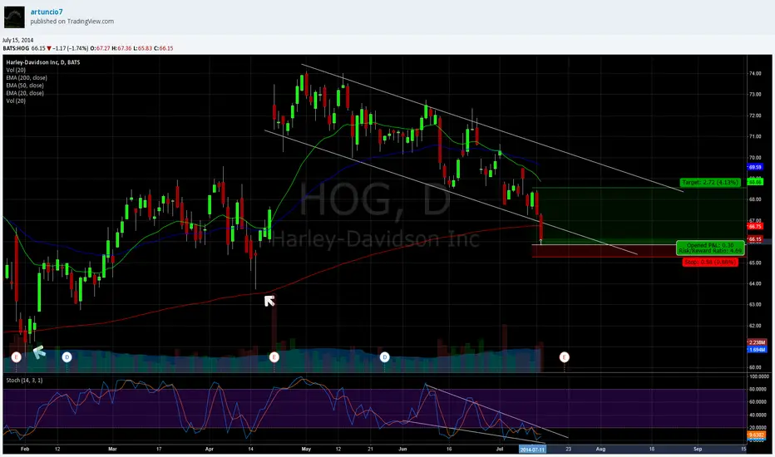Open the artuncio7 profile avatar
Image resolution: width=775 pixels, height=457 pixels.
point(14,17)
